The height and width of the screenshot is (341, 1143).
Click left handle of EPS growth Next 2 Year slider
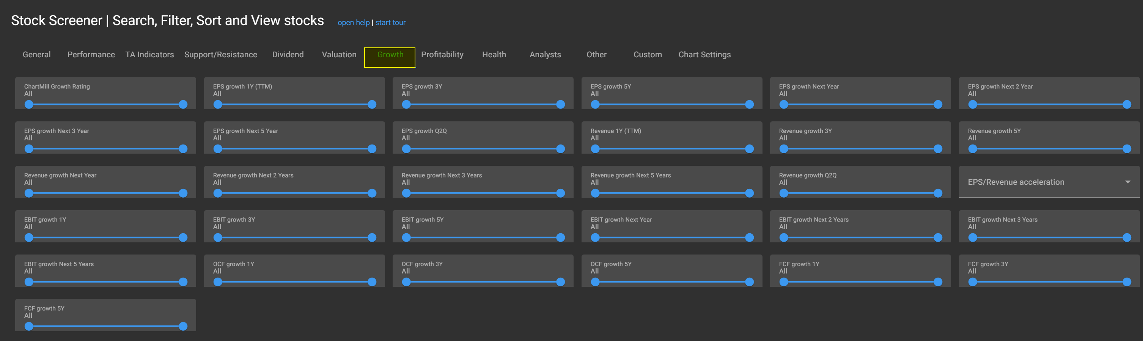coord(973,105)
